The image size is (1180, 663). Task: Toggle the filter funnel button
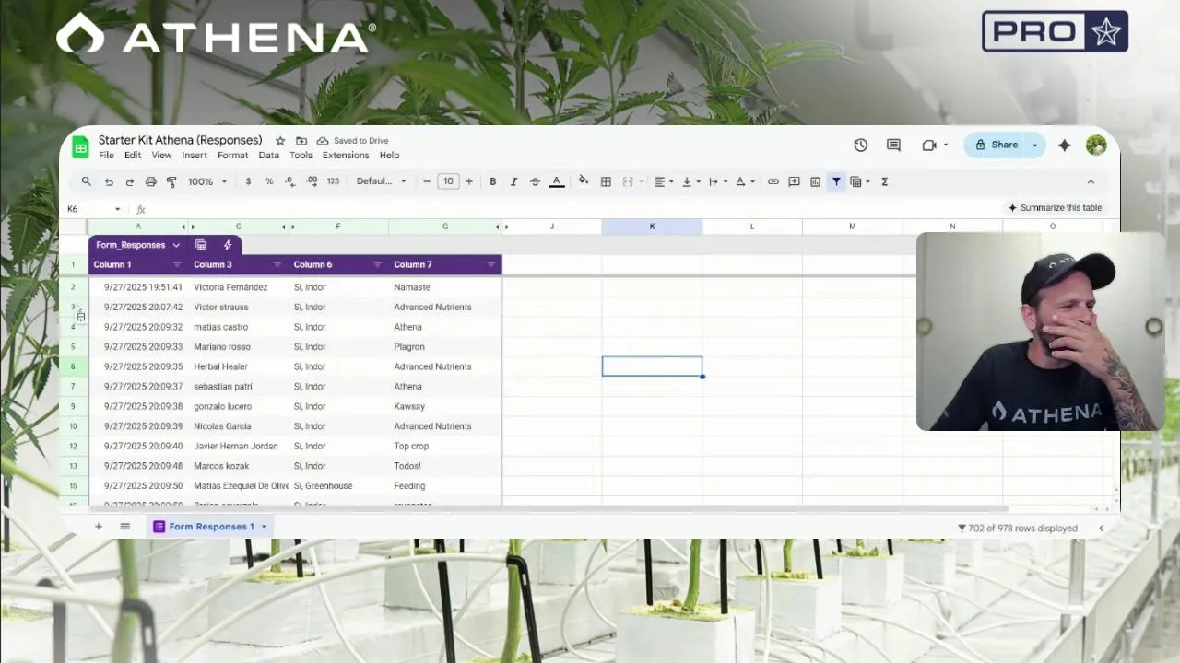point(836,181)
